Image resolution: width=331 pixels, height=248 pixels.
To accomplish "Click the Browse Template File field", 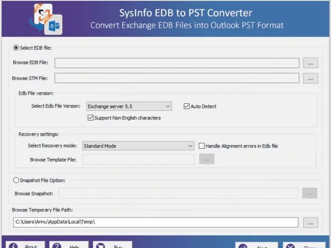I will tap(138, 160).
